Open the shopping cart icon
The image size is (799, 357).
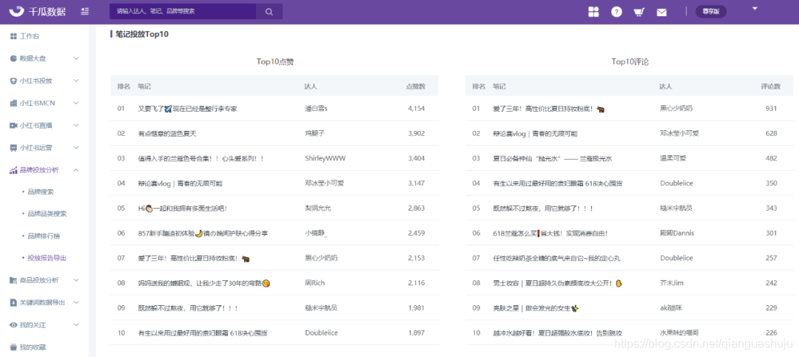click(x=639, y=13)
